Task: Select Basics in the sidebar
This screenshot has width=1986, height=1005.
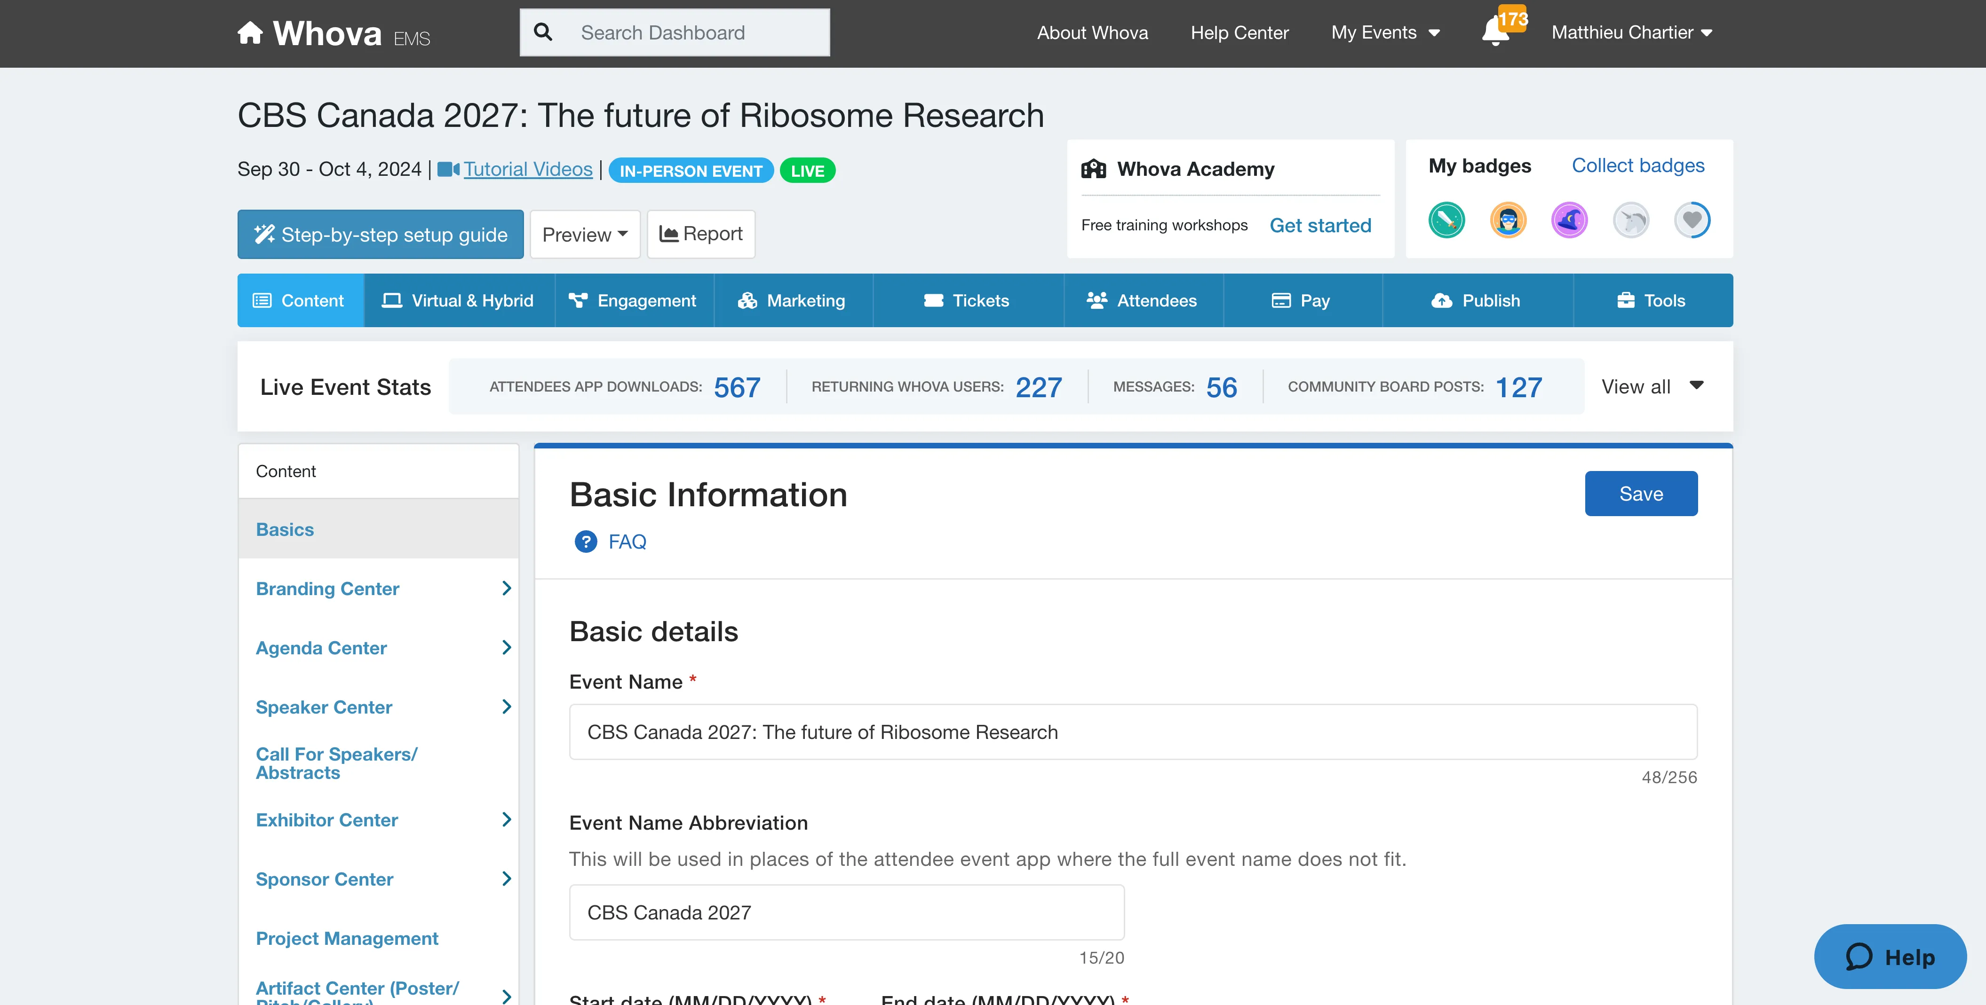Action: [379, 529]
